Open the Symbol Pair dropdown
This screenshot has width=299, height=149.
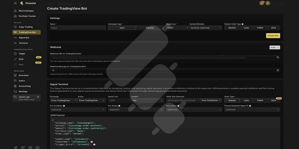(x=147, y=100)
